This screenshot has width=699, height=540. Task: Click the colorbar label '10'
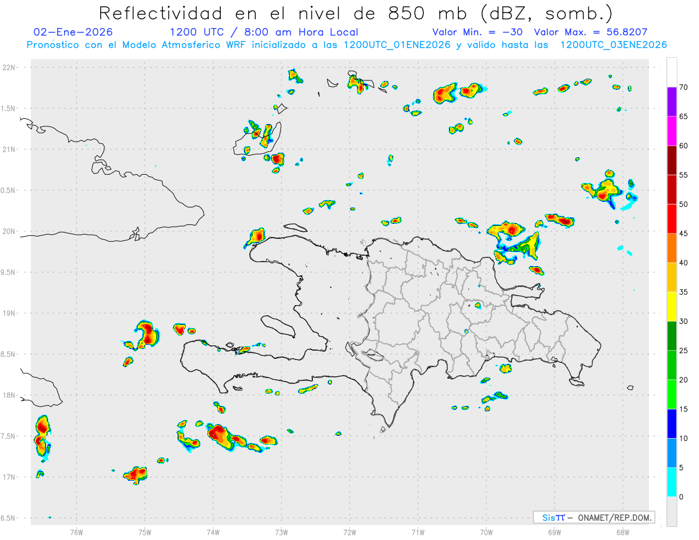pos(683,439)
